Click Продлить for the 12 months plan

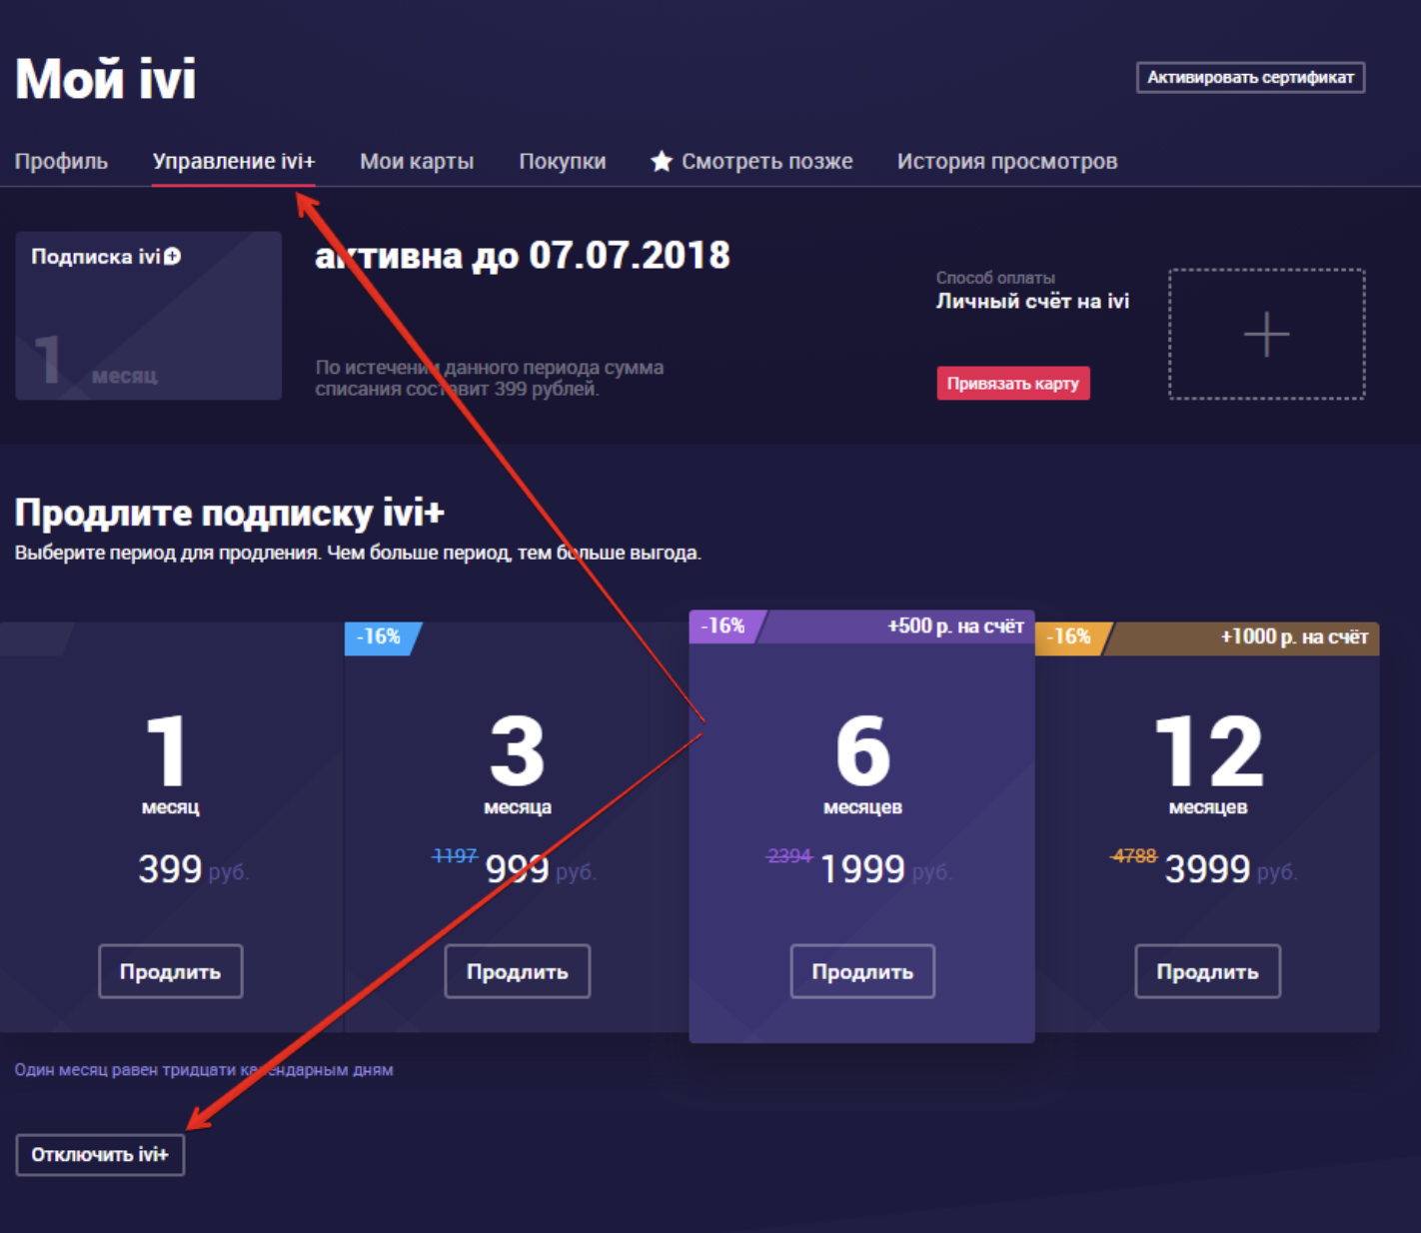pos(1207,971)
